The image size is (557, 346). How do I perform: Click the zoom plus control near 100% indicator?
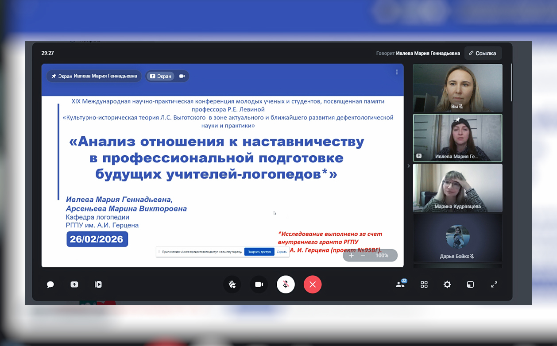351,255
